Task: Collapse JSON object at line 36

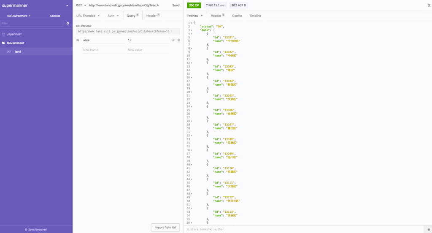Action: coord(192,150)
